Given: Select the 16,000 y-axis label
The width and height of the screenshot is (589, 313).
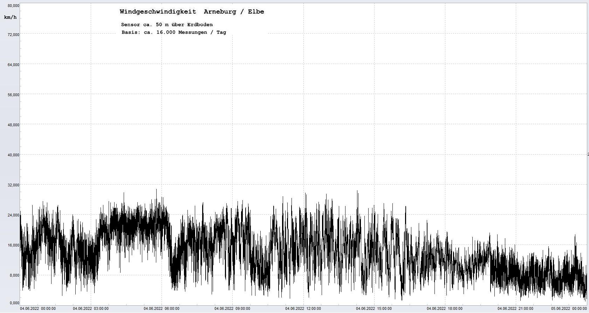Looking at the screenshot, I should click(x=13, y=245).
